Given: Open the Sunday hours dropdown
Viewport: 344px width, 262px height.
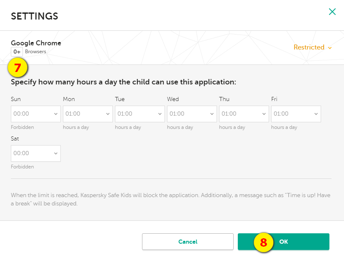Looking at the screenshot, I should [x=36, y=114].
